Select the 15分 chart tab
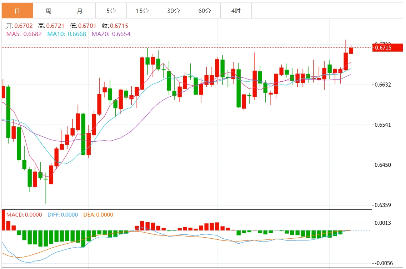This screenshot has width=406, height=269. click(142, 11)
